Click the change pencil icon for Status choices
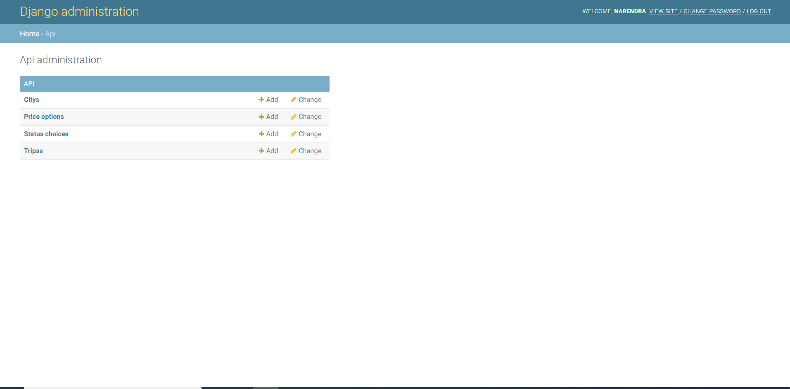The image size is (790, 389). pos(293,134)
